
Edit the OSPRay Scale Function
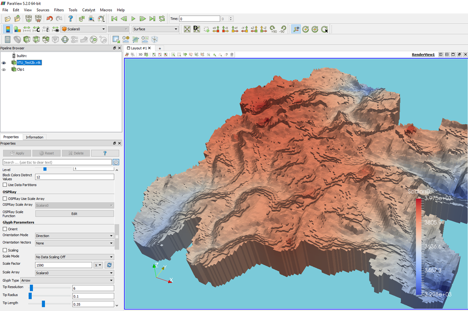(74, 213)
